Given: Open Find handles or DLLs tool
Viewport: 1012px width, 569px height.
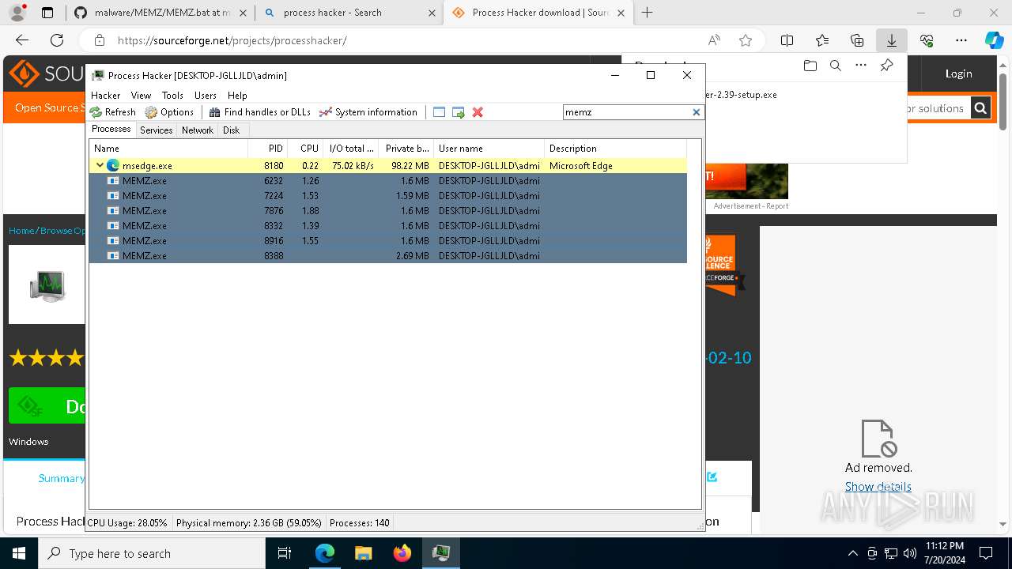Looking at the screenshot, I should (259, 112).
